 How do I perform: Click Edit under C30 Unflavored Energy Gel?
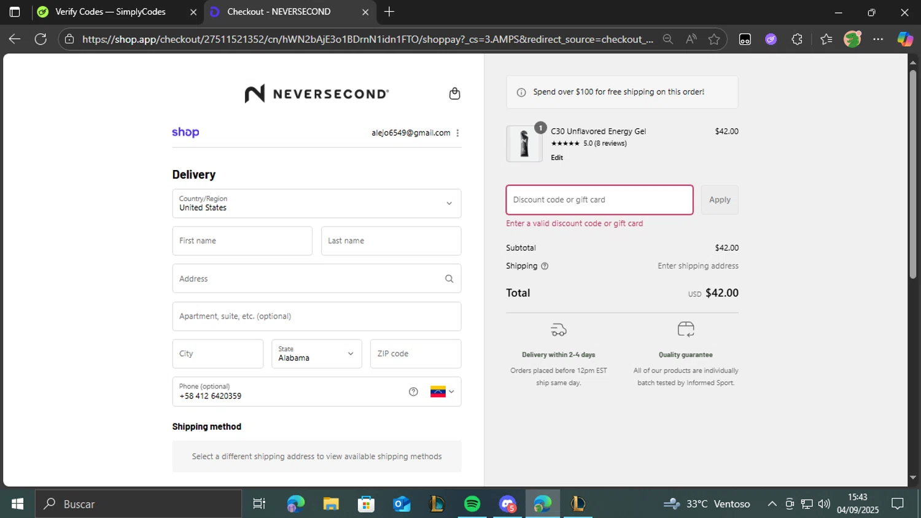point(557,158)
